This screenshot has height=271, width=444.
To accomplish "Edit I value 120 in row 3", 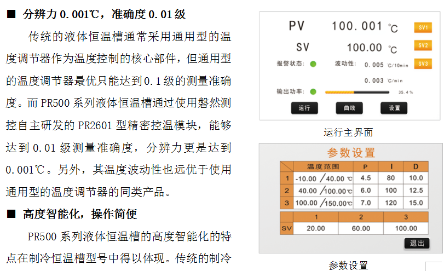I will [x=391, y=203].
